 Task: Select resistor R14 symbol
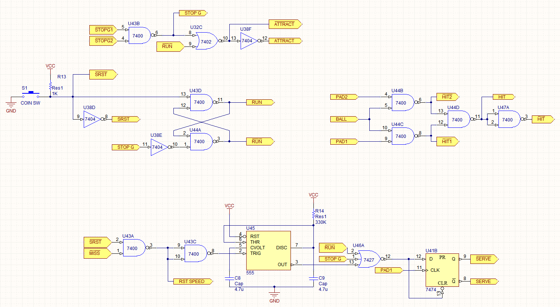click(x=313, y=215)
